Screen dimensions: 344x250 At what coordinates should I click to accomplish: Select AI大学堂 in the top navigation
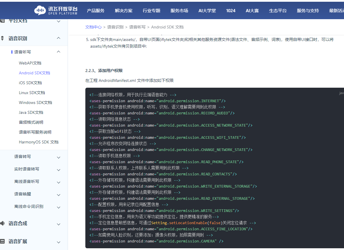point(207,10)
